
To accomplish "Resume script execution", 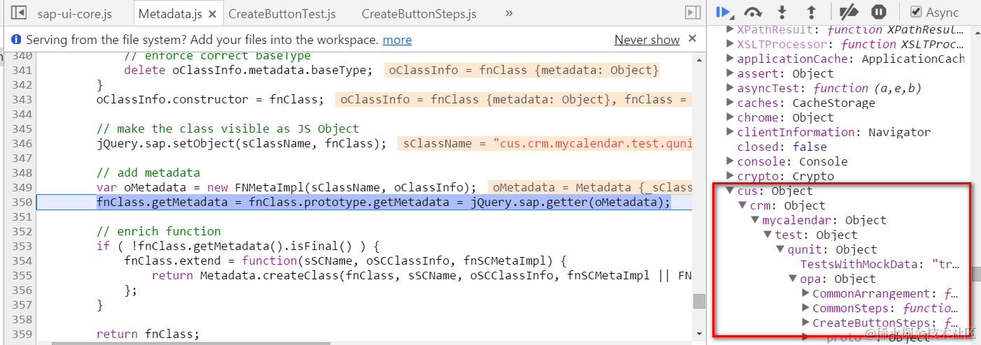I will click(724, 13).
